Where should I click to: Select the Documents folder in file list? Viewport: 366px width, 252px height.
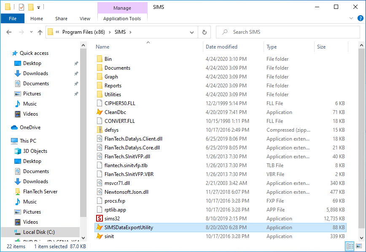pos(117,68)
